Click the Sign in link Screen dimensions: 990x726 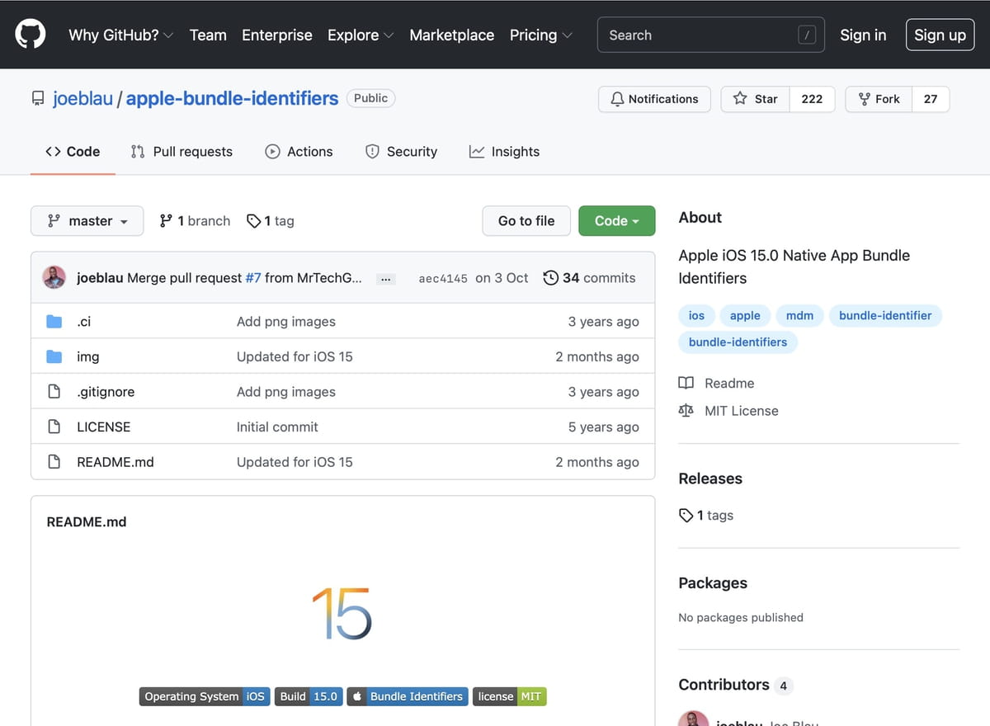(863, 35)
